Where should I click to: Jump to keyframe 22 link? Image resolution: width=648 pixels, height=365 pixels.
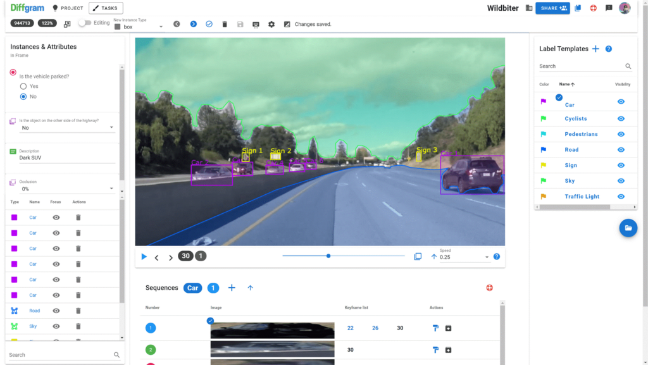pos(351,328)
